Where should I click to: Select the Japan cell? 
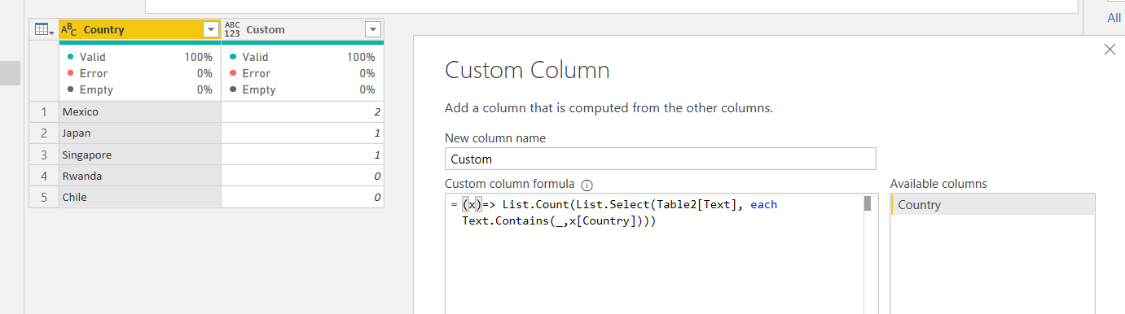tap(139, 133)
